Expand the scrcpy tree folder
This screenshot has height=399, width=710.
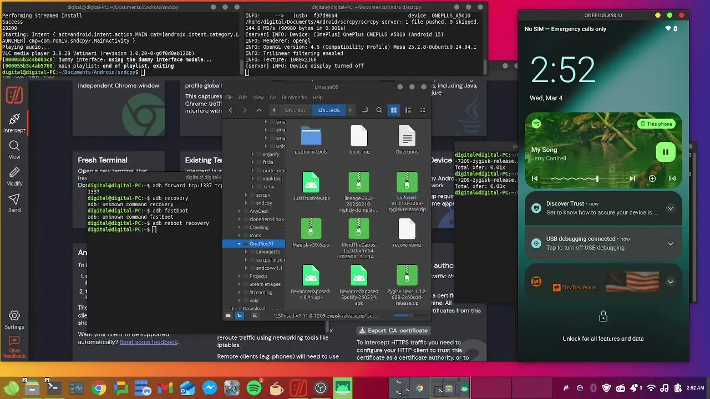[x=246, y=195]
